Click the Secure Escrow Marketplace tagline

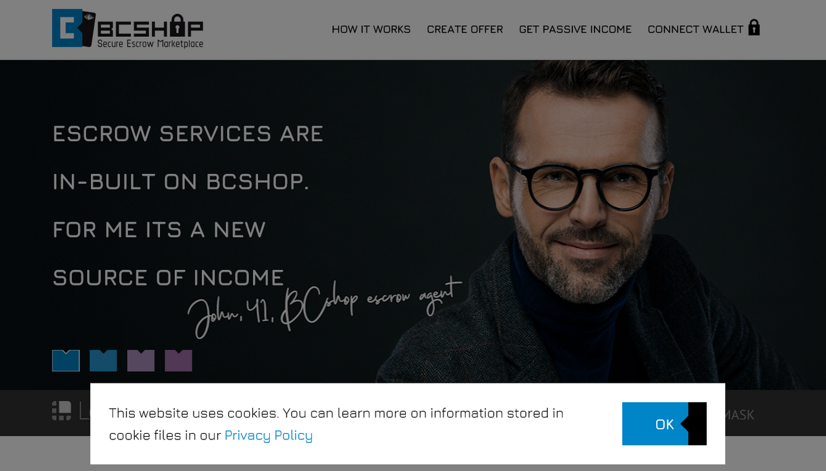tap(150, 44)
